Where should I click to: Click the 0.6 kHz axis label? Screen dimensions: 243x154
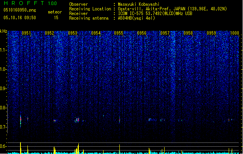coord(3,146)
